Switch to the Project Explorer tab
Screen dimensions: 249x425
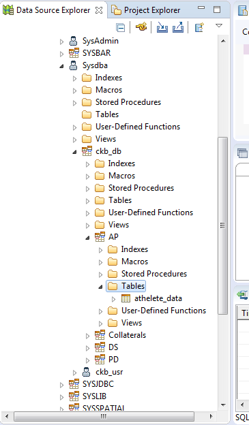[146, 10]
